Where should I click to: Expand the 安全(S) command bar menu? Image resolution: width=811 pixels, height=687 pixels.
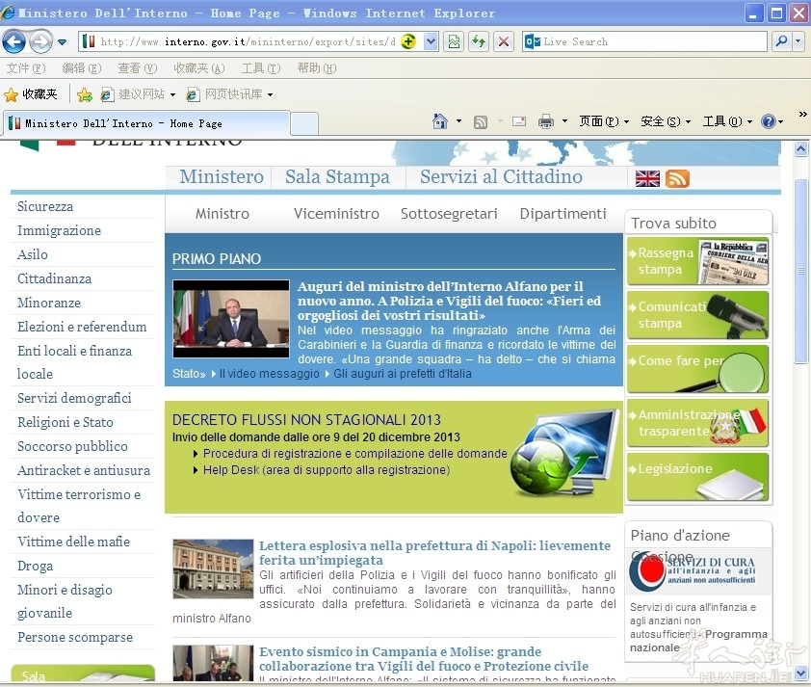666,121
